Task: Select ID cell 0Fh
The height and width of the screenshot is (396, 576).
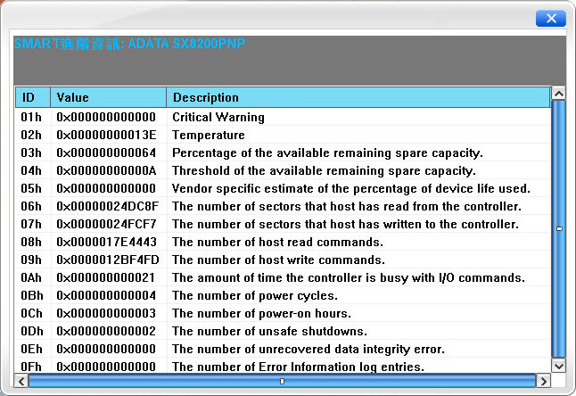Action: pos(31,367)
